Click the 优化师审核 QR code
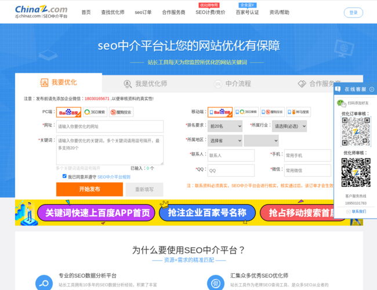The height and width of the screenshot is (290, 377). click(356, 172)
